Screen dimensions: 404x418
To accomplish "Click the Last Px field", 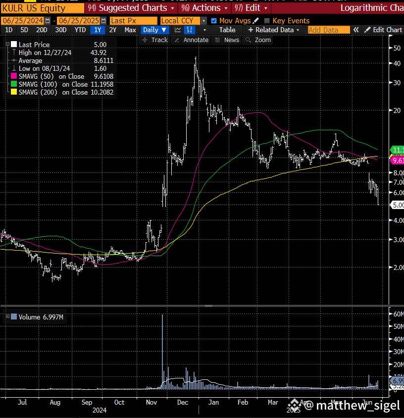I will click(x=134, y=21).
